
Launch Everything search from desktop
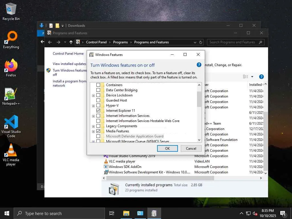(11, 40)
